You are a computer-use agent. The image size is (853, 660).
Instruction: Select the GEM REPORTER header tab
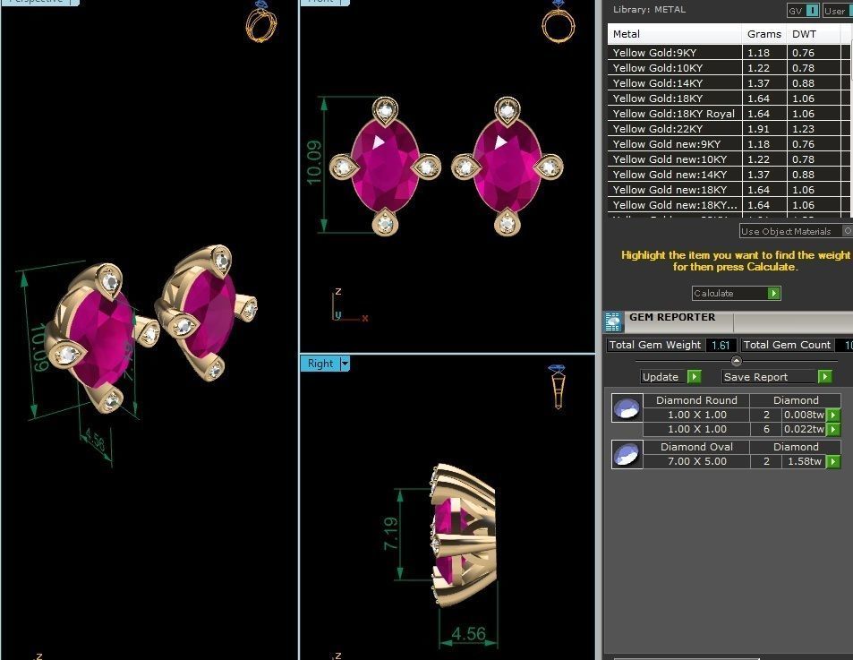pos(672,317)
